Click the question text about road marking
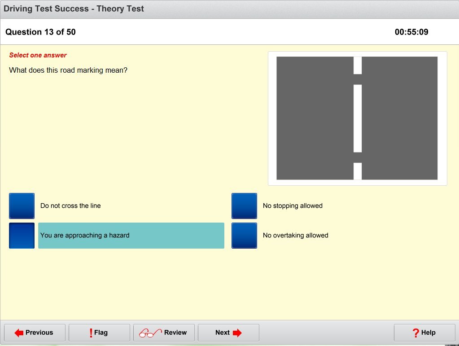 click(68, 70)
